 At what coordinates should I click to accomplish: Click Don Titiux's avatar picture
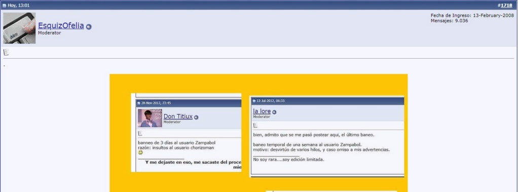pos(150,118)
